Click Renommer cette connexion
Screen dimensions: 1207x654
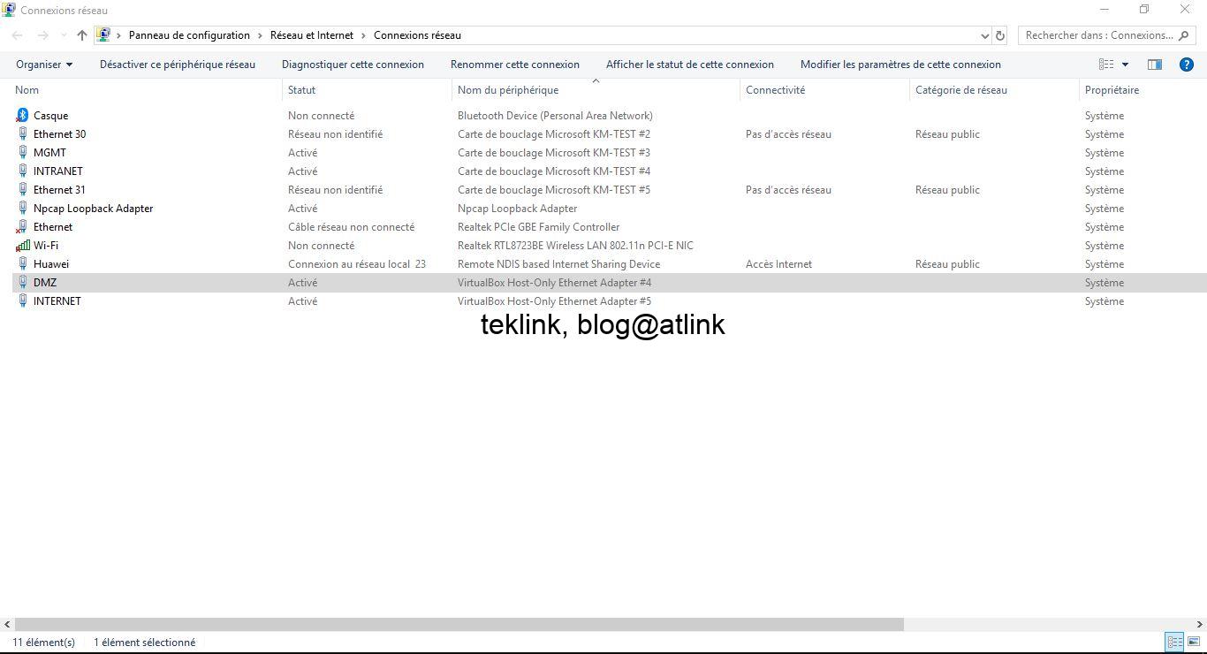(x=515, y=64)
